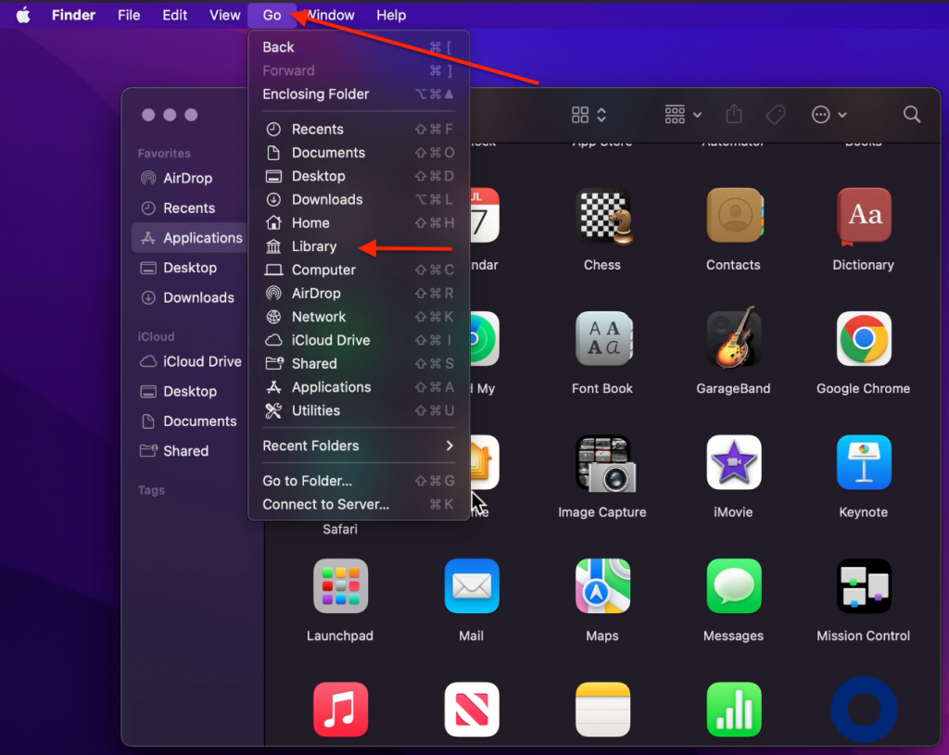Viewport: 949px width, 755px height.
Task: Open the iMovie app icon
Action: [x=734, y=462]
